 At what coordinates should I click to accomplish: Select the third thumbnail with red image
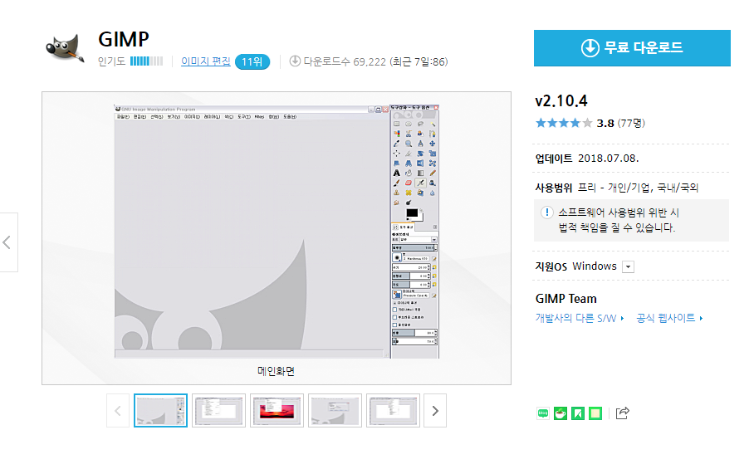pyautogui.click(x=277, y=411)
